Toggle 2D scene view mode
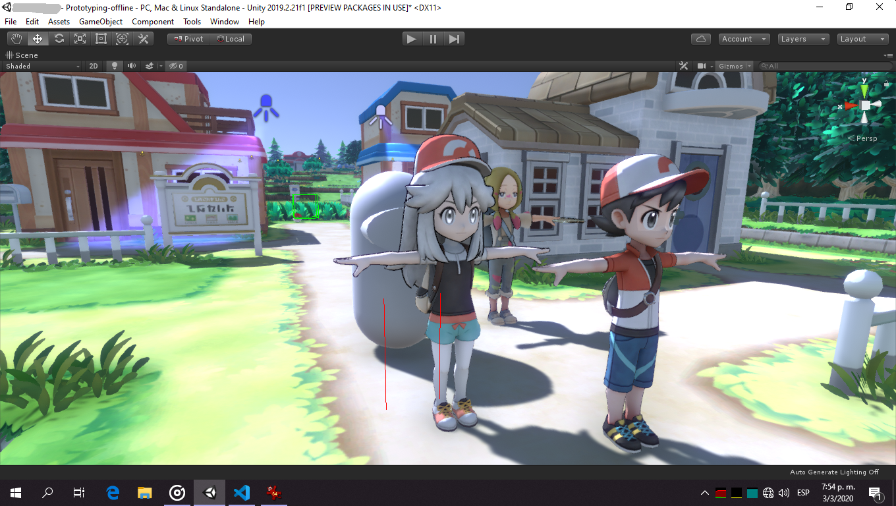Image resolution: width=896 pixels, height=506 pixels. [x=94, y=66]
